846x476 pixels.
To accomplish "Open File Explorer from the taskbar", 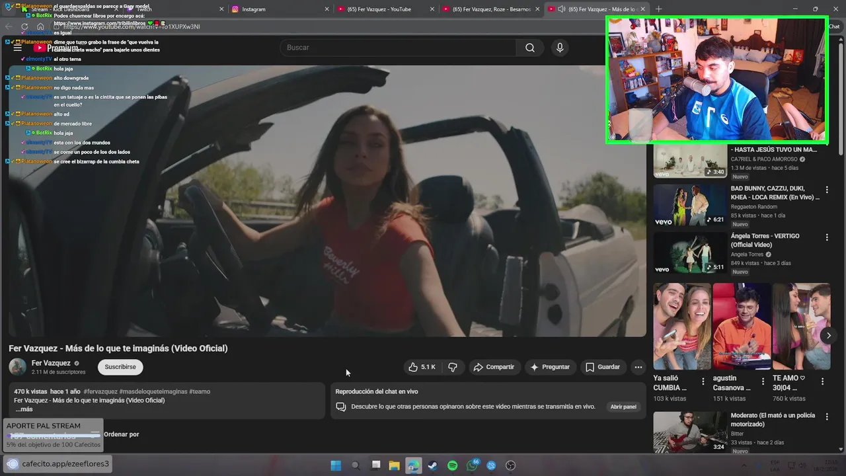I will (395, 465).
